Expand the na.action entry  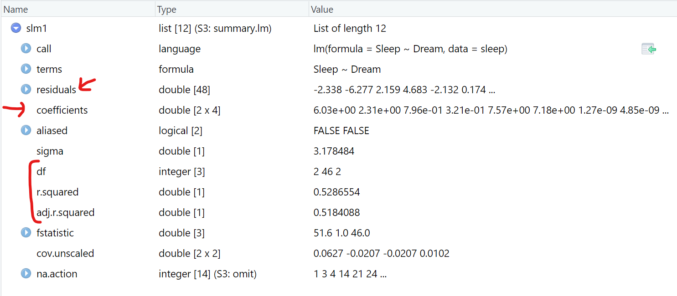pos(26,274)
